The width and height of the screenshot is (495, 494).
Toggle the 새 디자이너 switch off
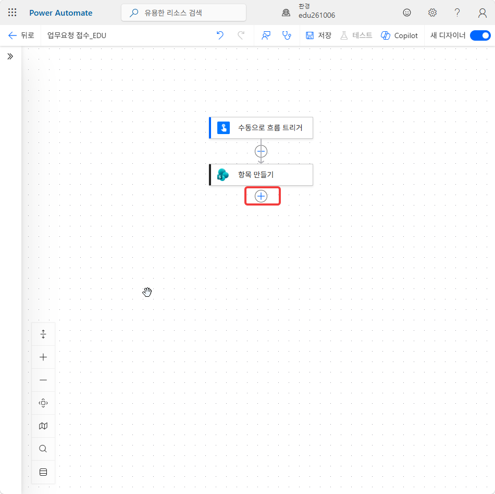point(480,35)
